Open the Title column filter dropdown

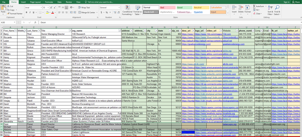70,30
